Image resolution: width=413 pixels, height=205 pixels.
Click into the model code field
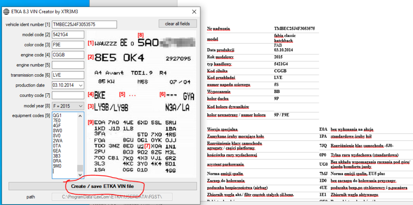(x=68, y=35)
